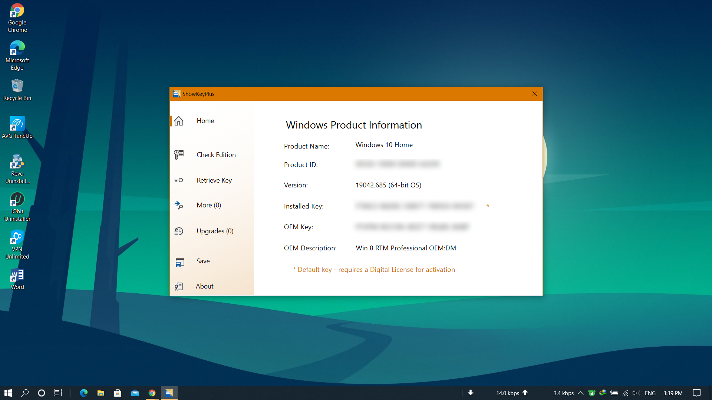Click the Retrieve Key icon

pyautogui.click(x=179, y=180)
